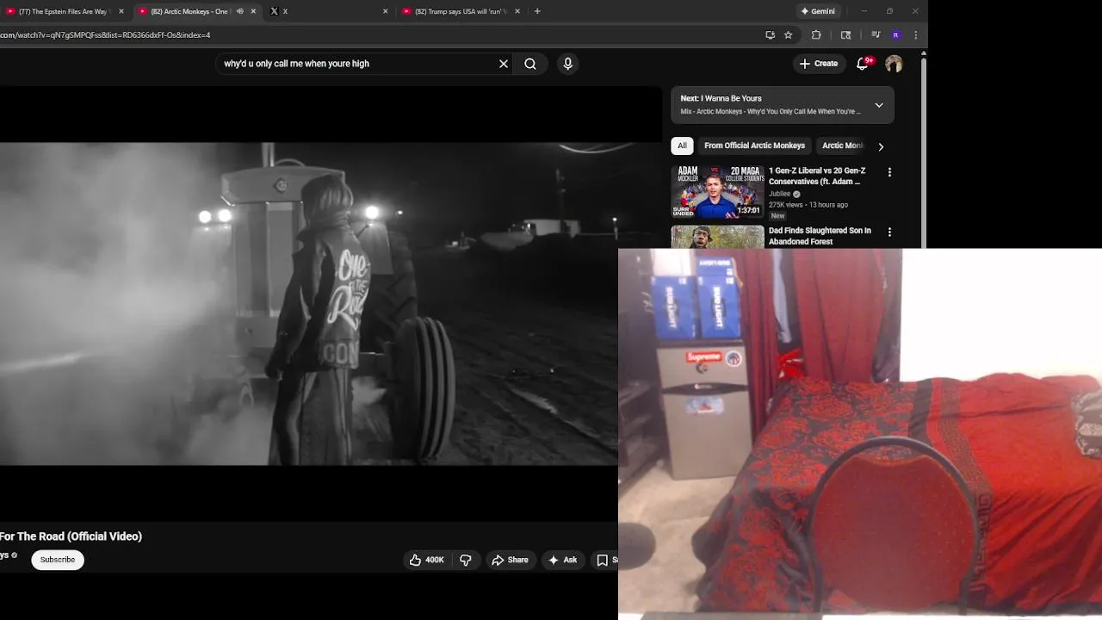The height and width of the screenshot is (620, 1102).
Task: Open Dad Finds Slaughtered Son video title
Action: coord(820,236)
